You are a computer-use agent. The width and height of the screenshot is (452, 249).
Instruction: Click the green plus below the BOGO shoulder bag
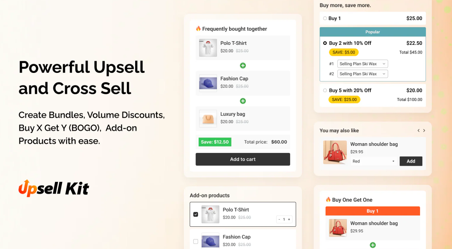pyautogui.click(x=373, y=245)
